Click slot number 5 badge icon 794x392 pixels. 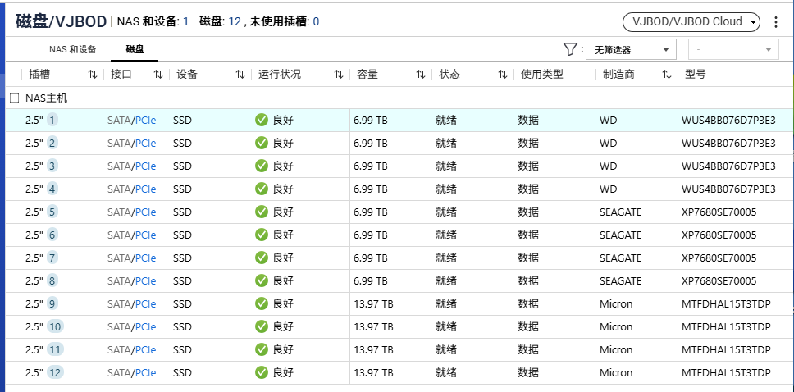click(52, 212)
